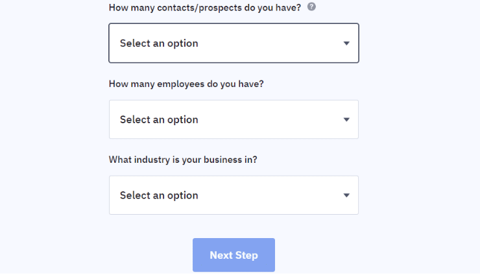The height and width of the screenshot is (277, 480).
Task: Click the 'How many employees do you have?' label
Action: [x=186, y=84]
